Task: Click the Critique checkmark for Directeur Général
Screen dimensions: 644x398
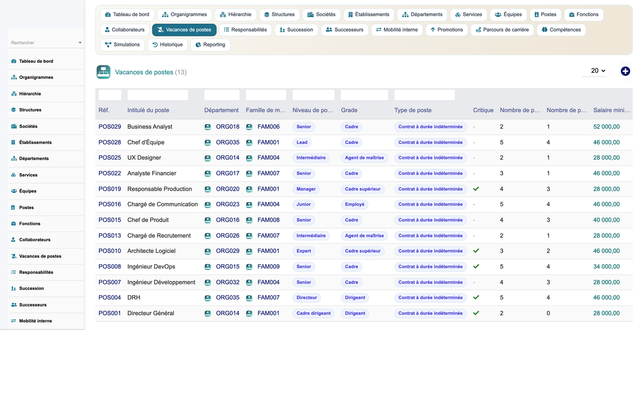Action: (476, 313)
